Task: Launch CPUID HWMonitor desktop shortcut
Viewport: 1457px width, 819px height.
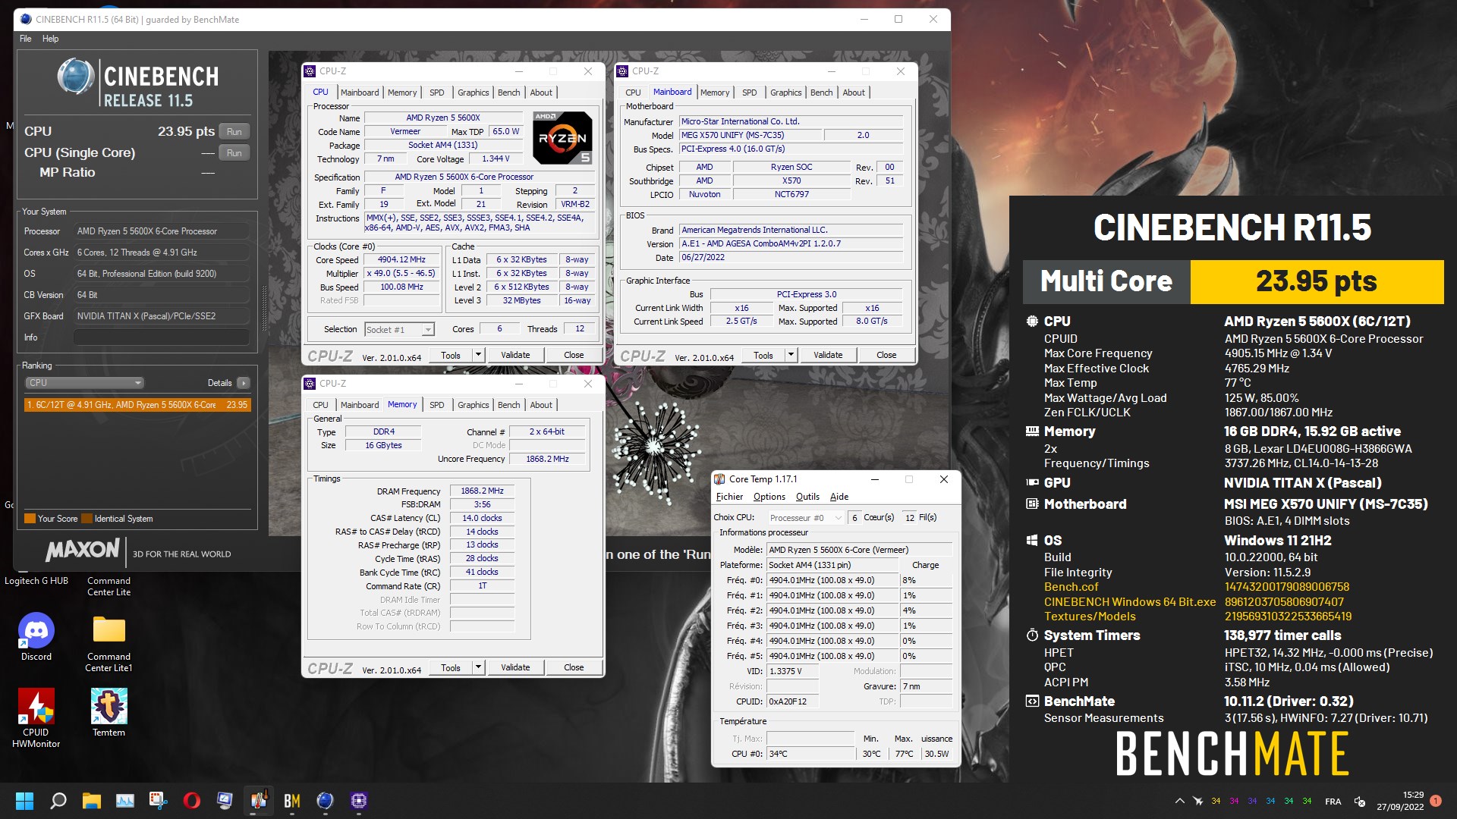Action: point(36,717)
